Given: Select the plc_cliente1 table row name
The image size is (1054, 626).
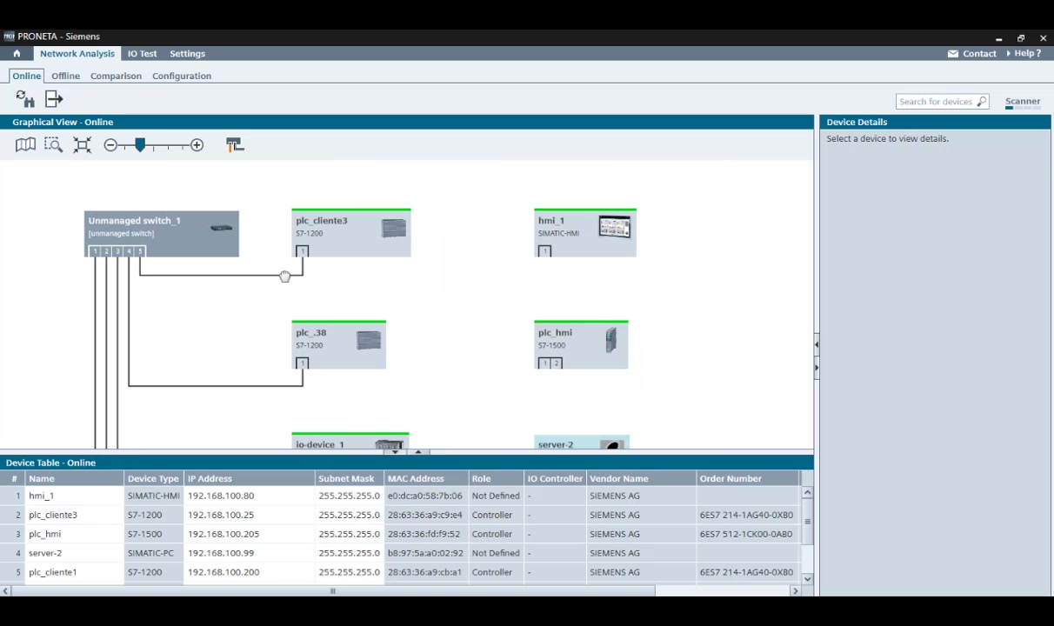Looking at the screenshot, I should [53, 572].
